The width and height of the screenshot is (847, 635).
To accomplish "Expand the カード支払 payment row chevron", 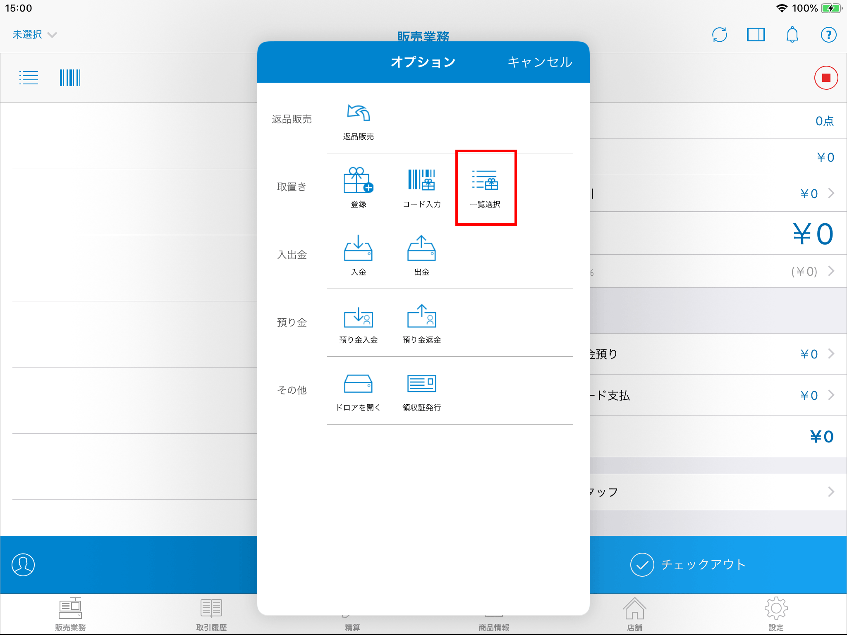I will [x=831, y=395].
